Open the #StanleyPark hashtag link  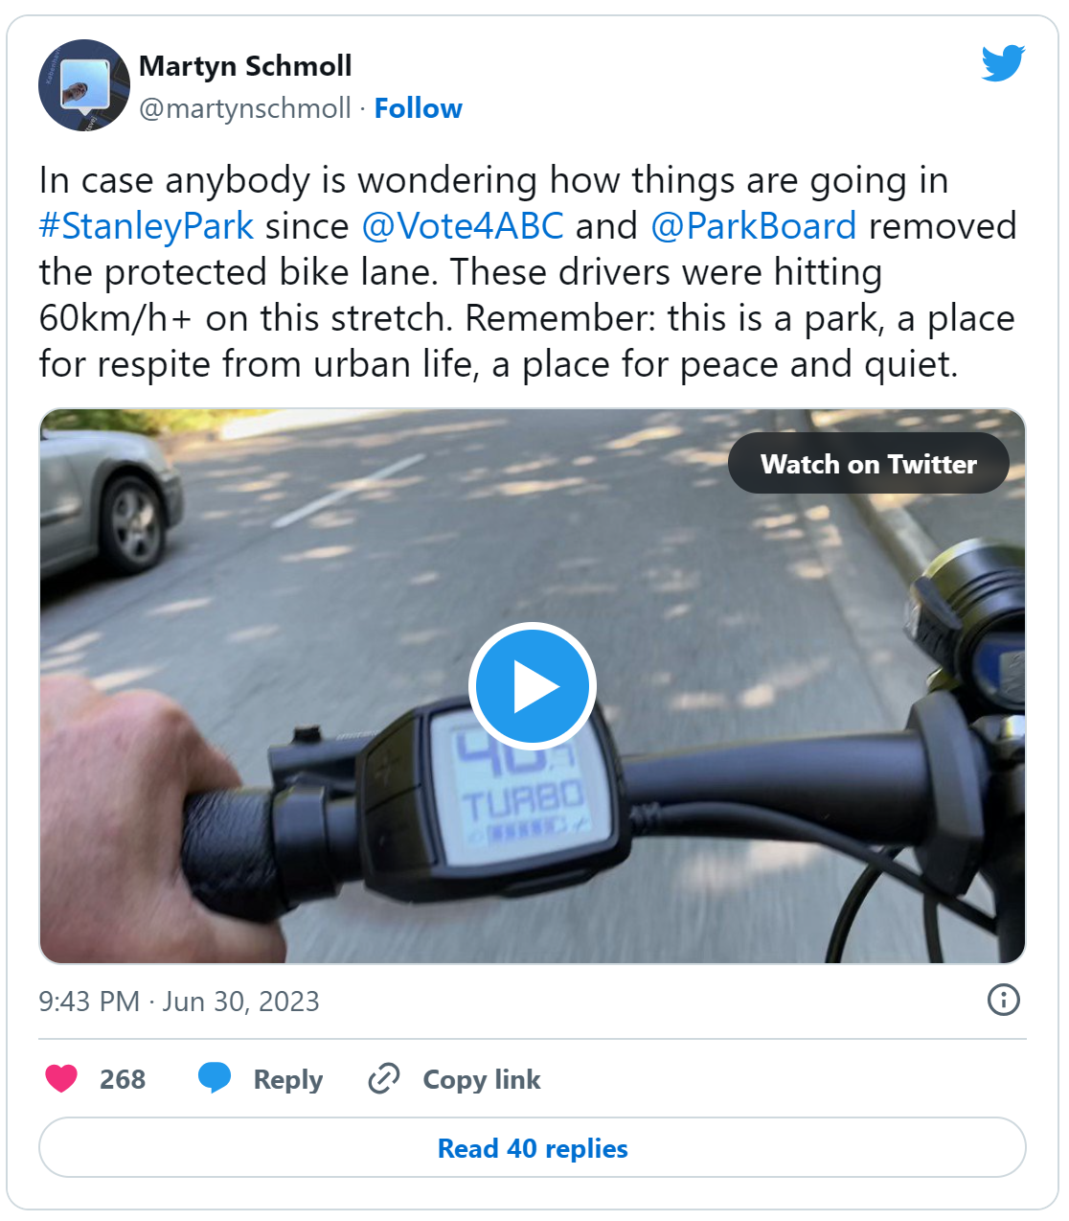tap(147, 227)
